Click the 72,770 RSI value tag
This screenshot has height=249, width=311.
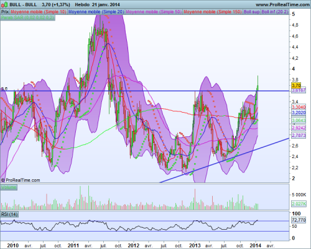pos(299,220)
